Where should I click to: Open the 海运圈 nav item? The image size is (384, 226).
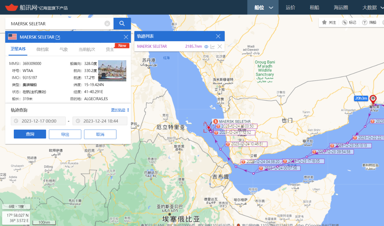[341, 8]
